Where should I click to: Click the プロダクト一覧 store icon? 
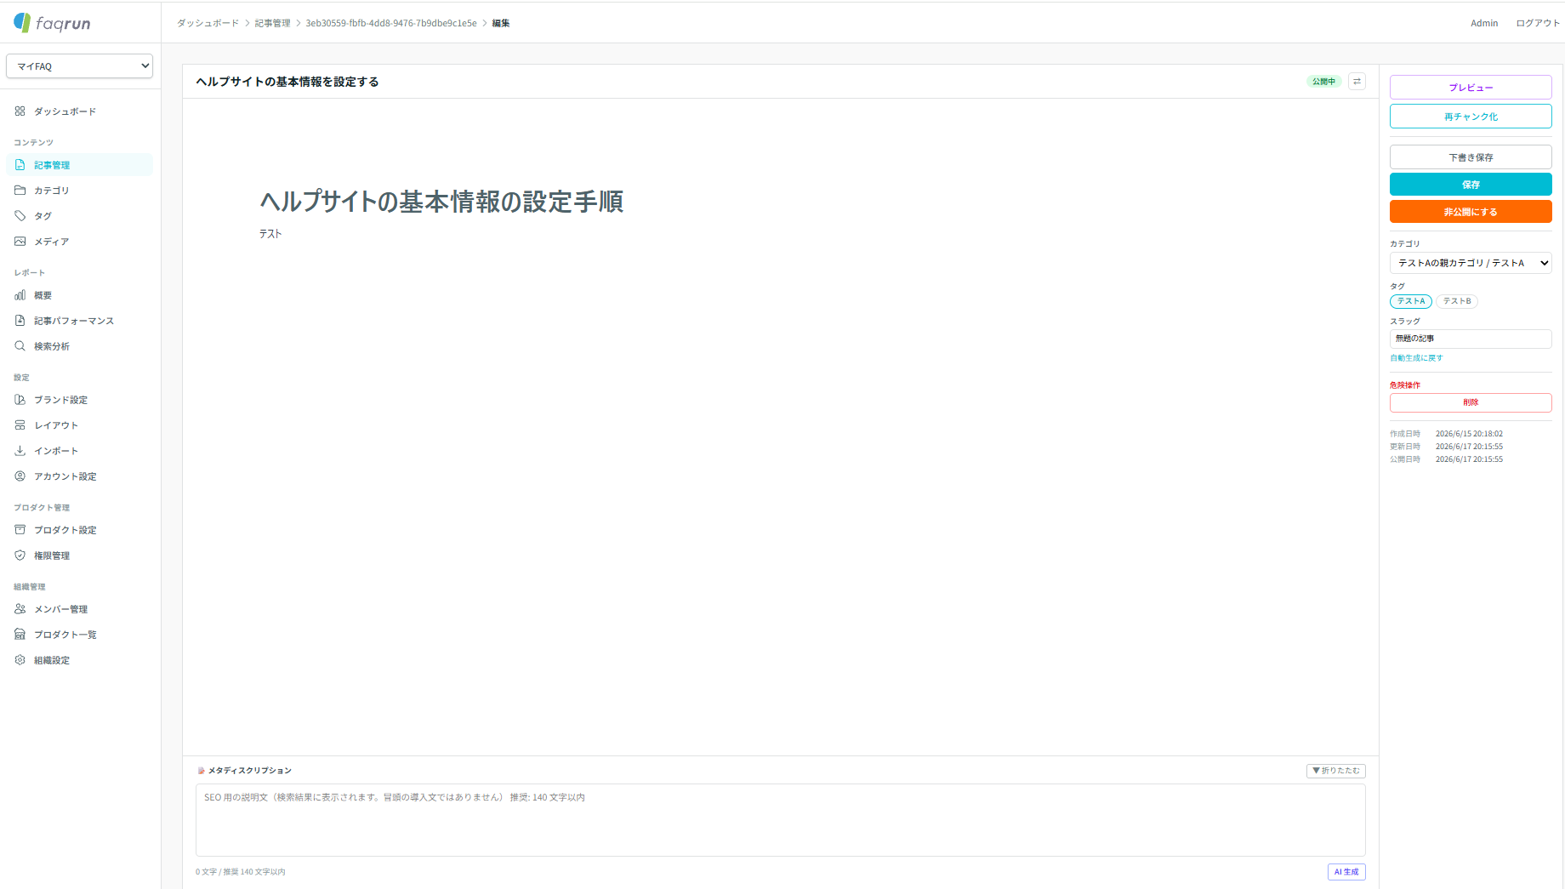(20, 635)
